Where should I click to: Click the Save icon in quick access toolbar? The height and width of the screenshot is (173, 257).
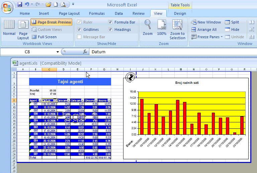(20, 4)
